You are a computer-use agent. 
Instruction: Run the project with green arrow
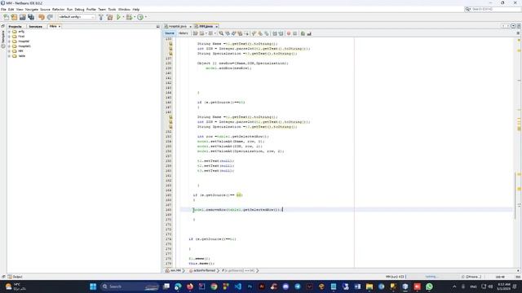[118, 17]
